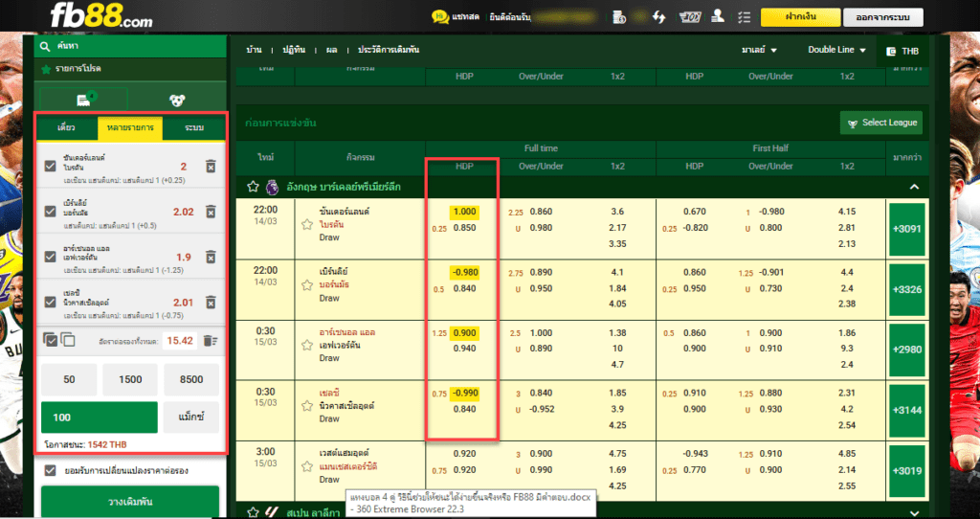The width and height of the screenshot is (980, 519).
Task: Click the lightning transfer icon in header
Action: [658, 17]
